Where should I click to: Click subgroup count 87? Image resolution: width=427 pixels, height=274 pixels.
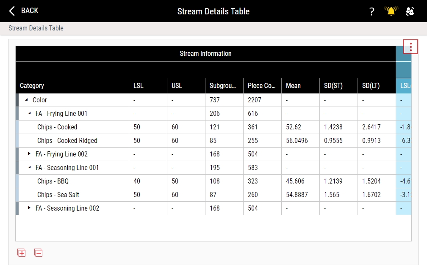pyautogui.click(x=213, y=195)
